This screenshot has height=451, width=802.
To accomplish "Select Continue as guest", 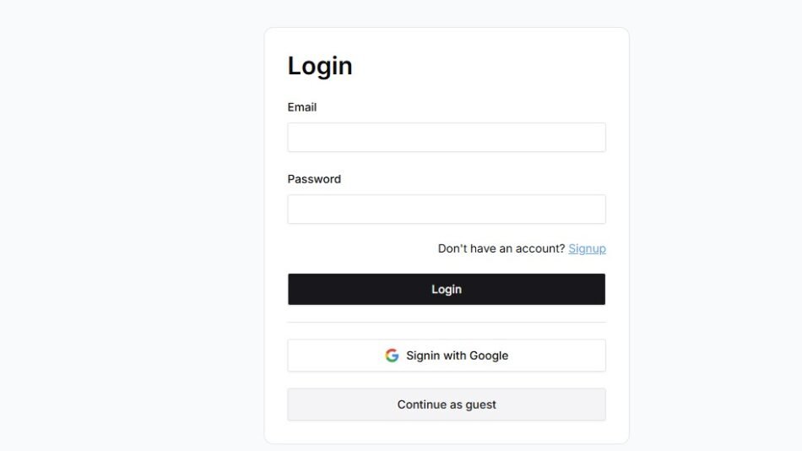I will (x=446, y=405).
